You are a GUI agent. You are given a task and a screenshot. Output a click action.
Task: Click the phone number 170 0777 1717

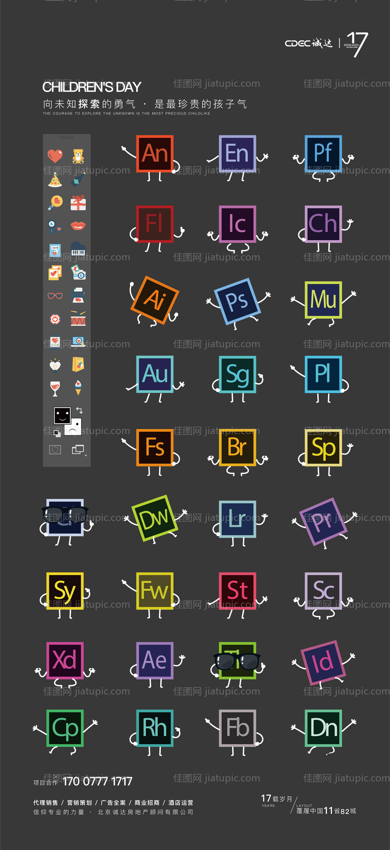97,782
